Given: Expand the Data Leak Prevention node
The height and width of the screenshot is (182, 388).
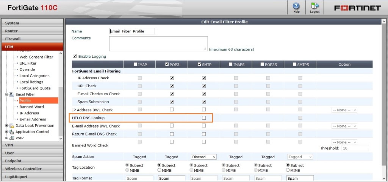Looking at the screenshot, I should (6, 126).
